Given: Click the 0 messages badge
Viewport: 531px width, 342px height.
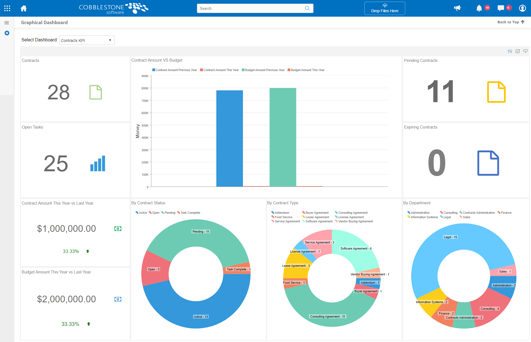Looking at the screenshot, I should 509,7.
